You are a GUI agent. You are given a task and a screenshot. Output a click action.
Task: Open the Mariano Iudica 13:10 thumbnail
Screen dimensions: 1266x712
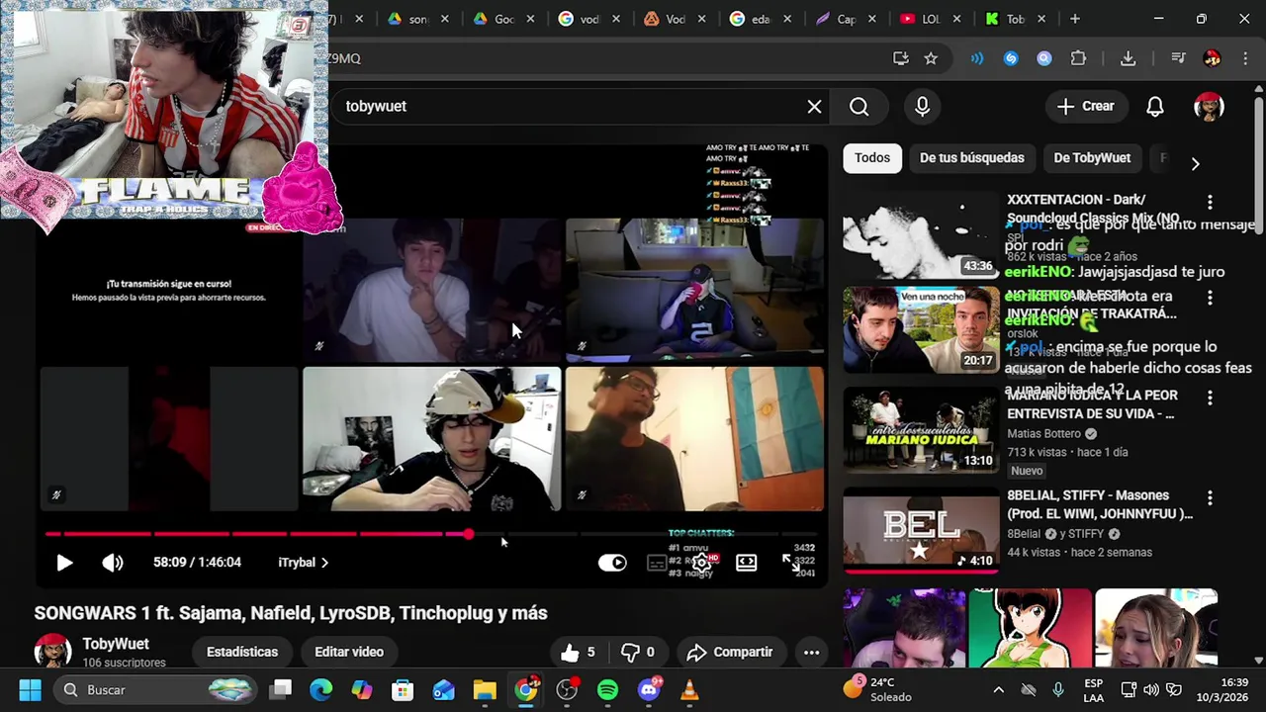[921, 430]
